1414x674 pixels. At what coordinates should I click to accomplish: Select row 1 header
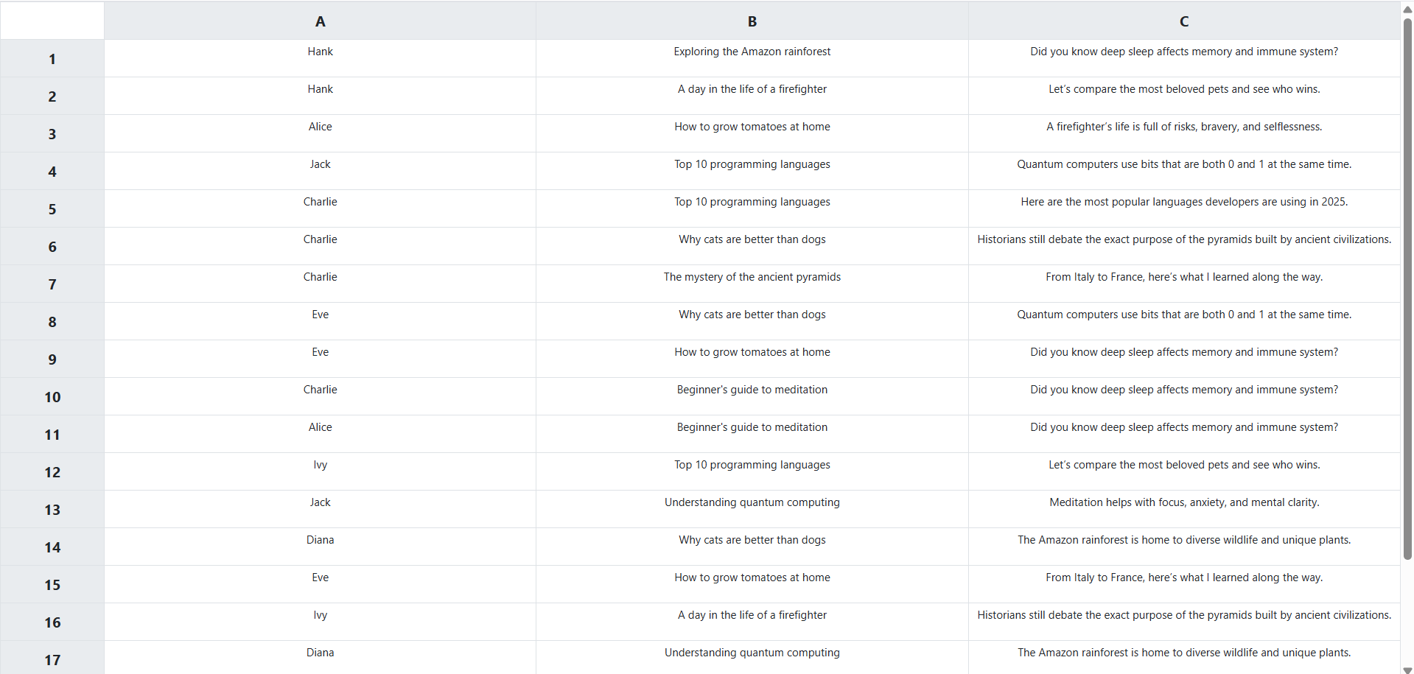pyautogui.click(x=52, y=59)
